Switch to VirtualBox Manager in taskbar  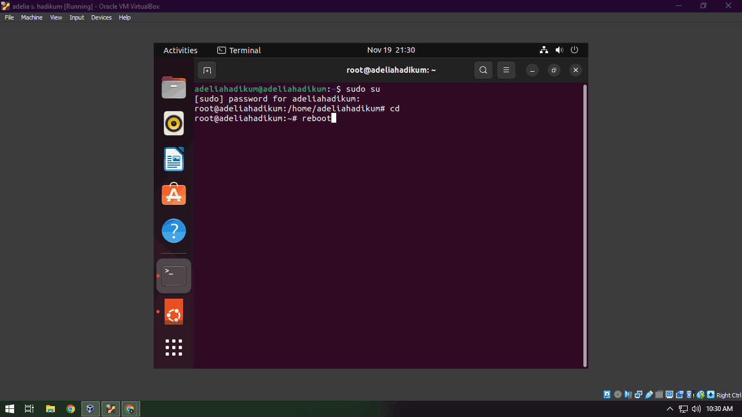(x=90, y=409)
